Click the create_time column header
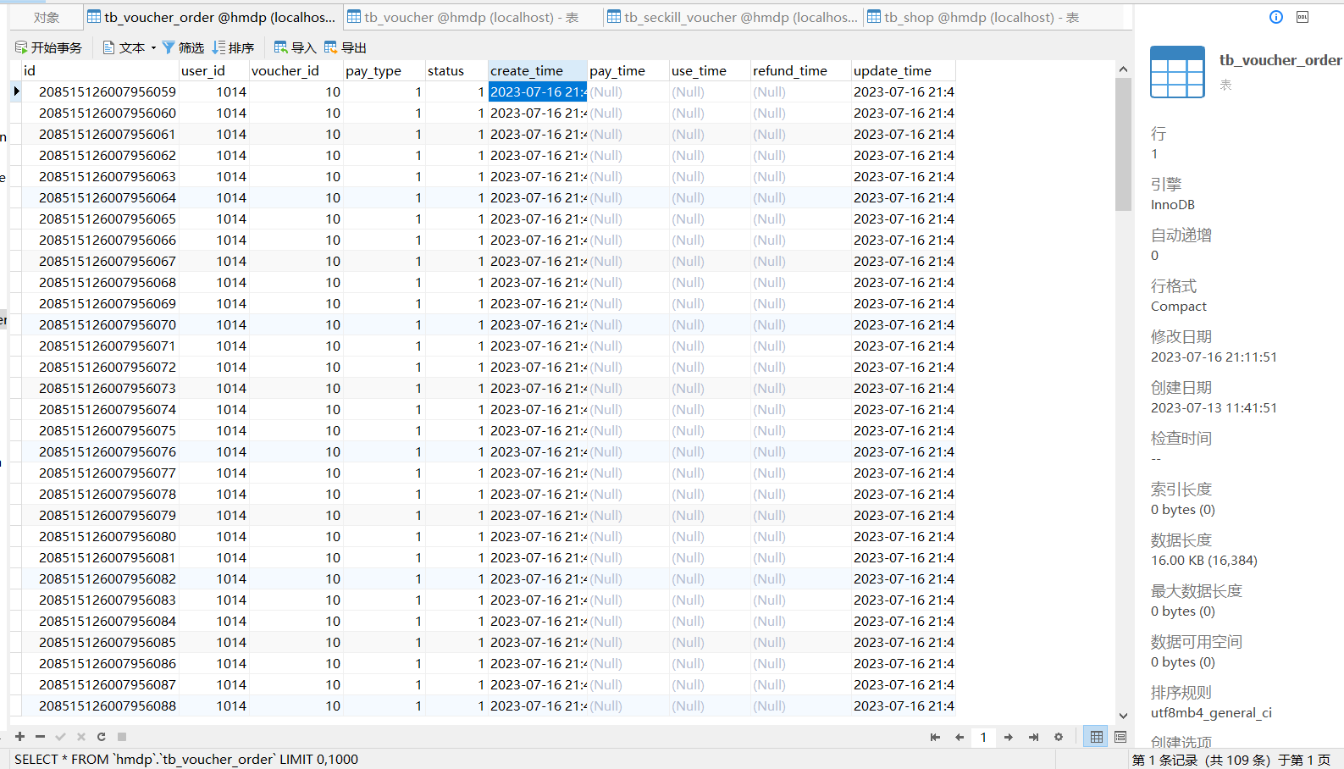 [537, 70]
